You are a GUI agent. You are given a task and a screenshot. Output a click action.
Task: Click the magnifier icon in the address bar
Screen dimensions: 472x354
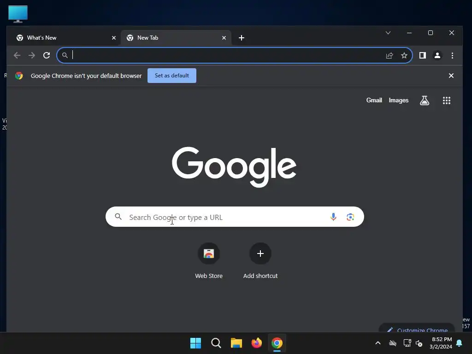[65, 55]
